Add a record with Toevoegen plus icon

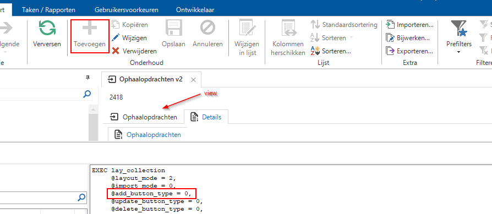[x=90, y=28]
